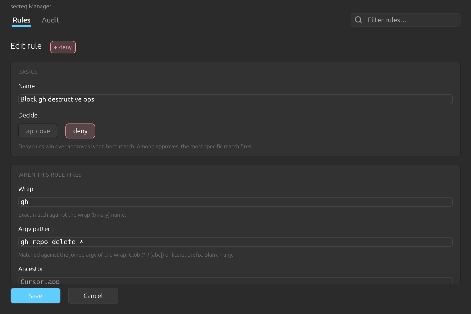Image resolution: width=471 pixels, height=314 pixels.
Task: Click the Decide label
Action: 28,115
